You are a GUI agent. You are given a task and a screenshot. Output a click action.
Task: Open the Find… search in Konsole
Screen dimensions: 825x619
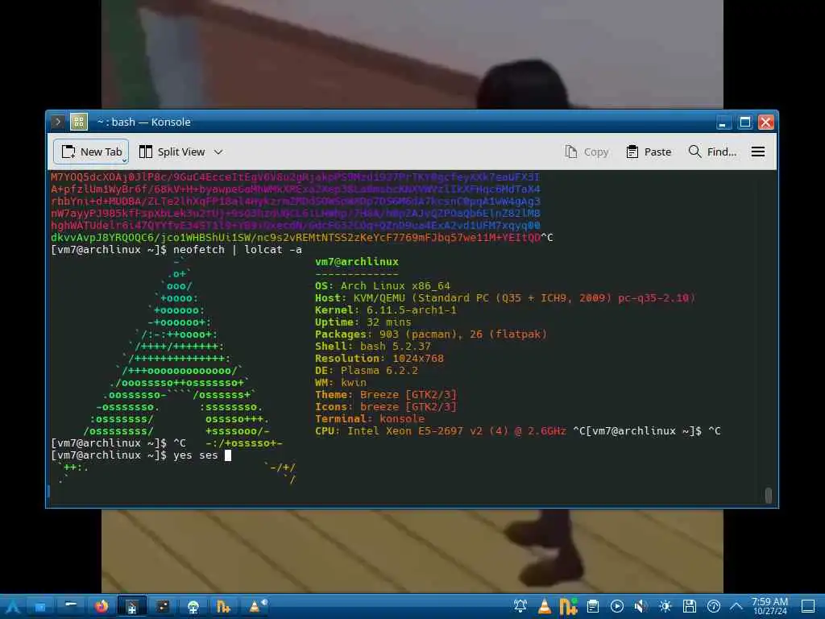click(x=712, y=152)
